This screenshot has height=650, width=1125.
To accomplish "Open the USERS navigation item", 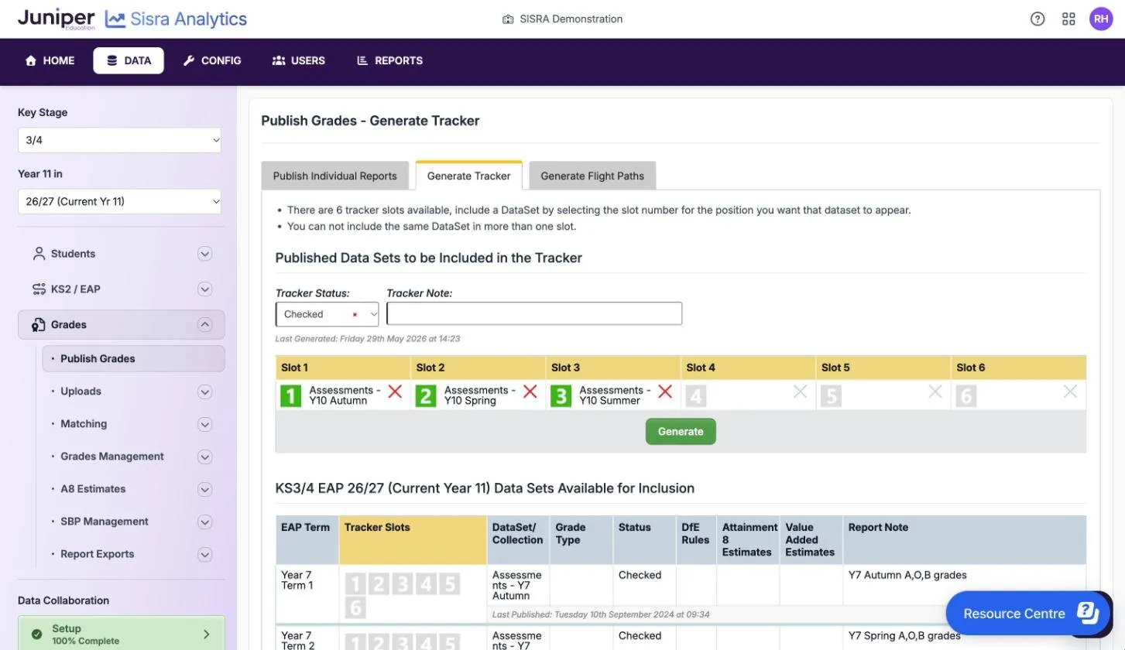I will 299,60.
